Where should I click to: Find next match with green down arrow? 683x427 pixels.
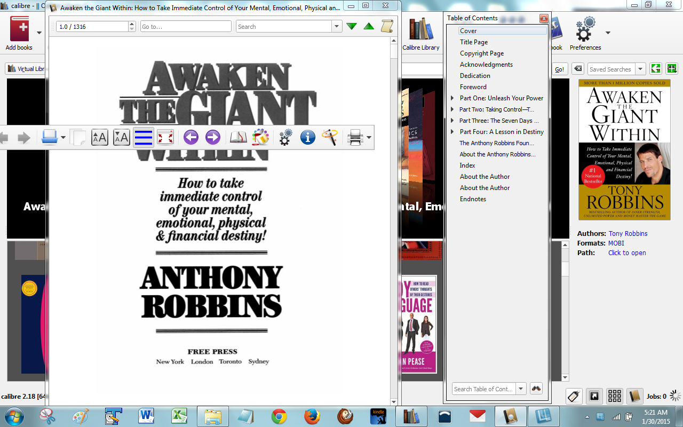tap(352, 26)
